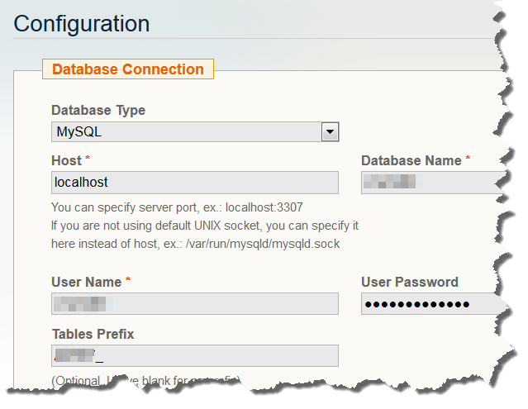The image size is (528, 409).
Task: Focus the Host field containing localhost
Action: 195,182
